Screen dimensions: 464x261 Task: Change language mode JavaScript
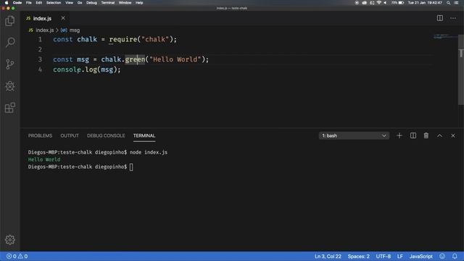420,256
